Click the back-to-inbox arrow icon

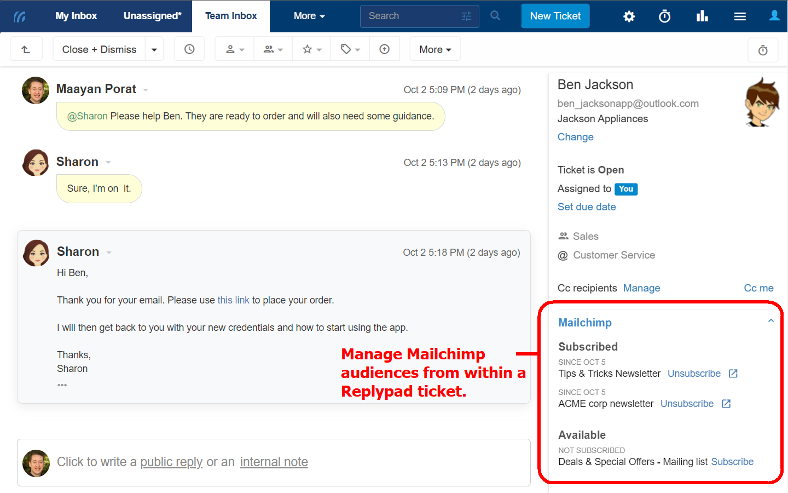click(x=26, y=49)
